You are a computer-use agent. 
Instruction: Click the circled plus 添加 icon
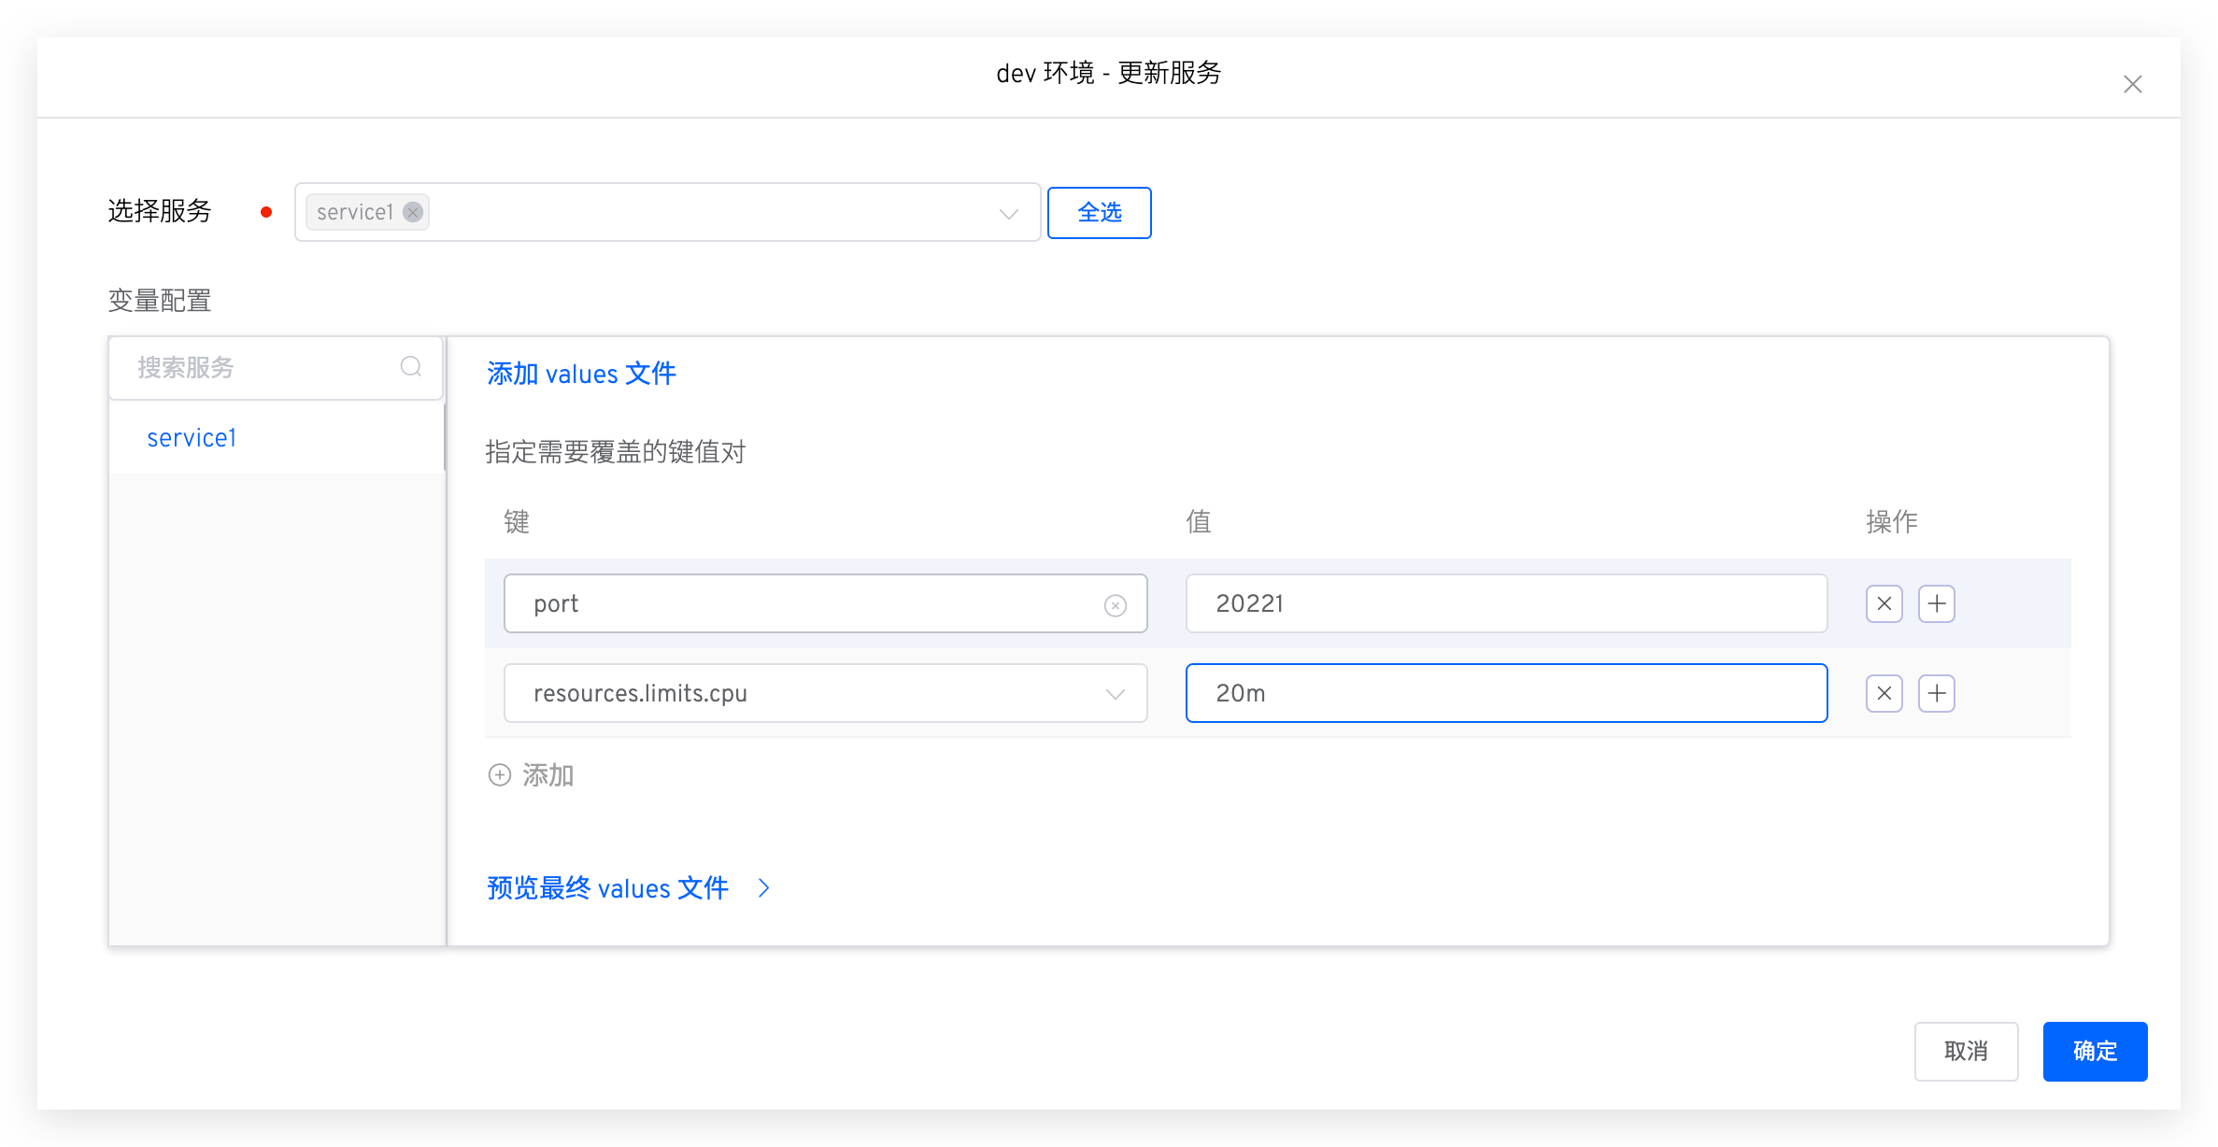[x=500, y=775]
